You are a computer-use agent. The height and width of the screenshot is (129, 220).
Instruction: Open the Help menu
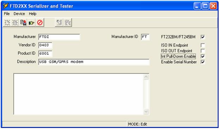tap(32, 14)
